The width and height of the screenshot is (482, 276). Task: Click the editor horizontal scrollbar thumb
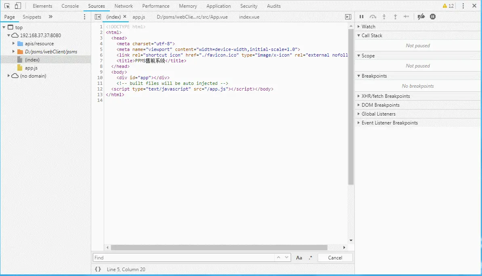(x=219, y=247)
